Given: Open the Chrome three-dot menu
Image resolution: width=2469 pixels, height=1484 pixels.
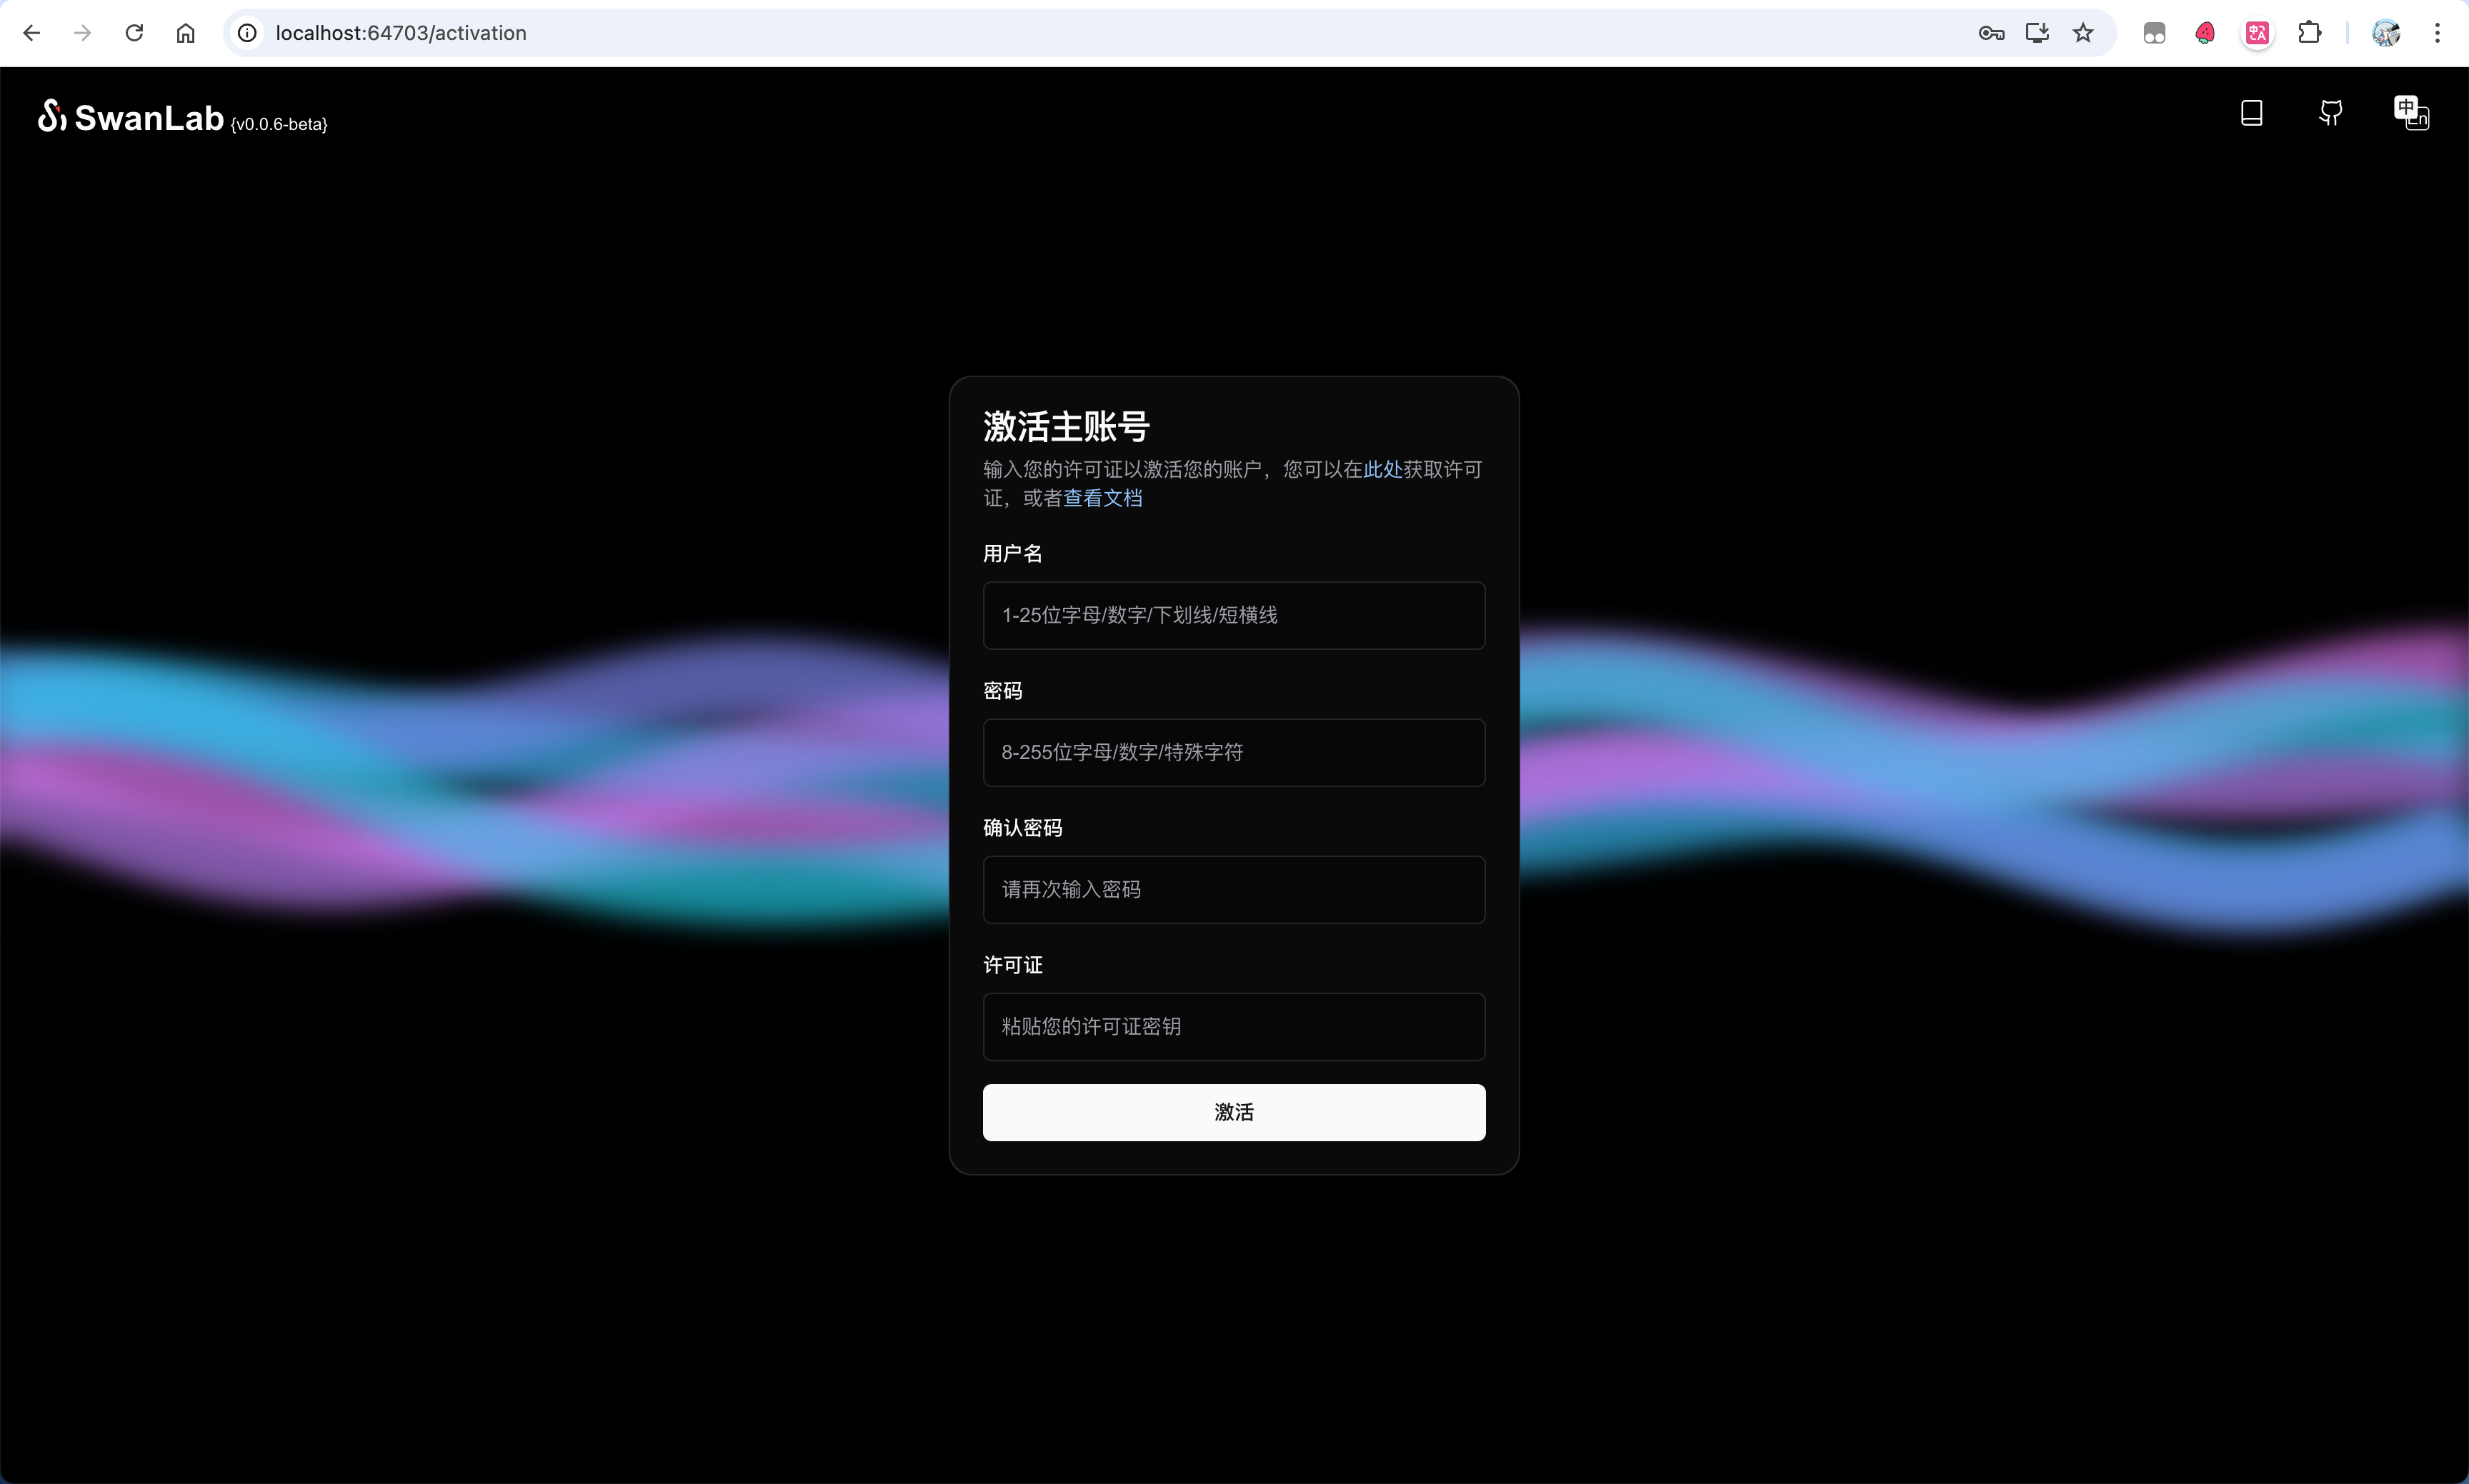Looking at the screenshot, I should tap(2437, 33).
